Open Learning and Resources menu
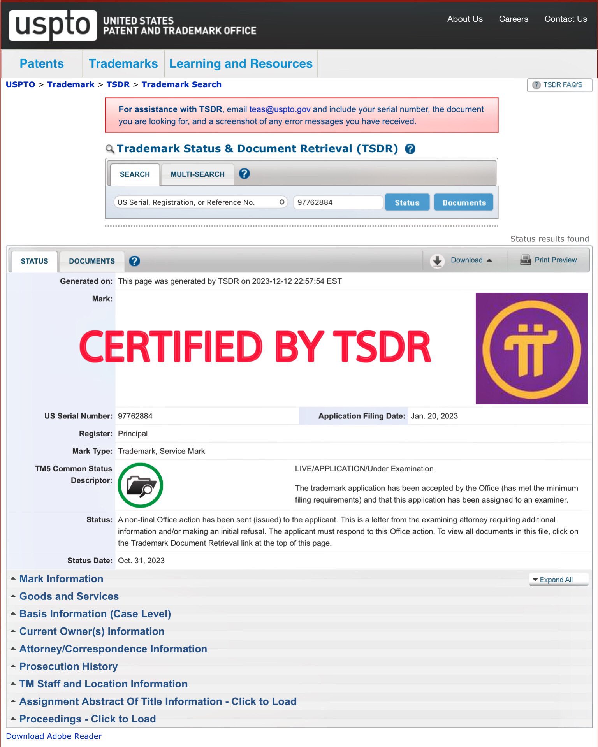 point(241,63)
